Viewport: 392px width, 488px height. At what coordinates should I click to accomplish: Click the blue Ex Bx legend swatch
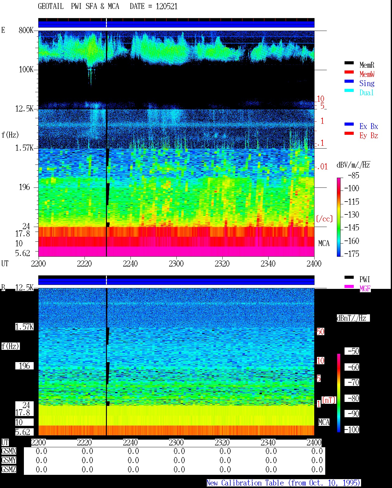click(x=349, y=124)
